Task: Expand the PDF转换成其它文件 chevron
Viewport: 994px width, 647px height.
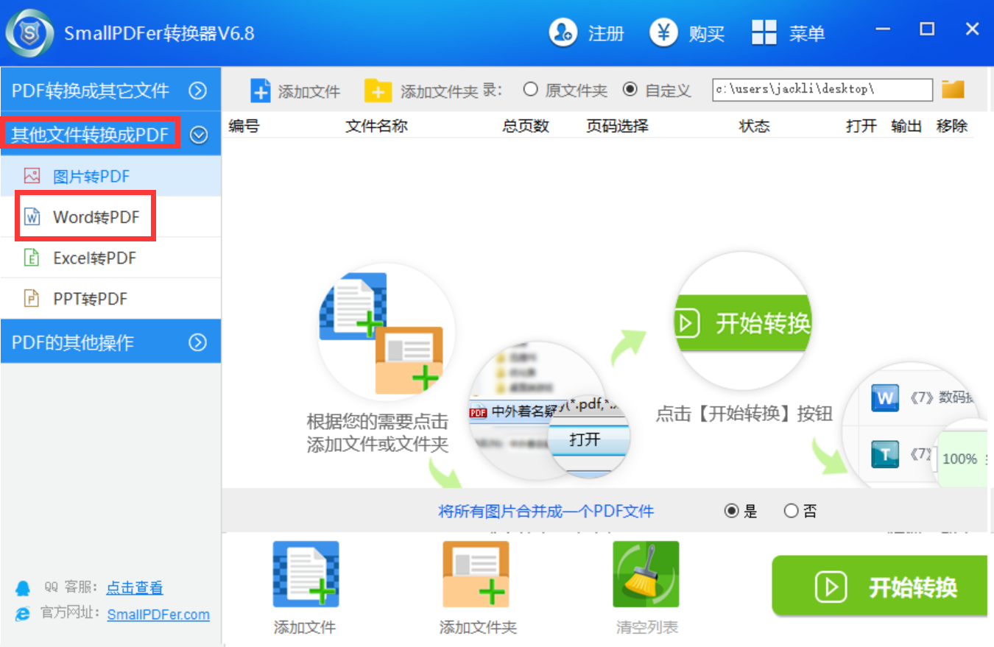Action: point(197,91)
